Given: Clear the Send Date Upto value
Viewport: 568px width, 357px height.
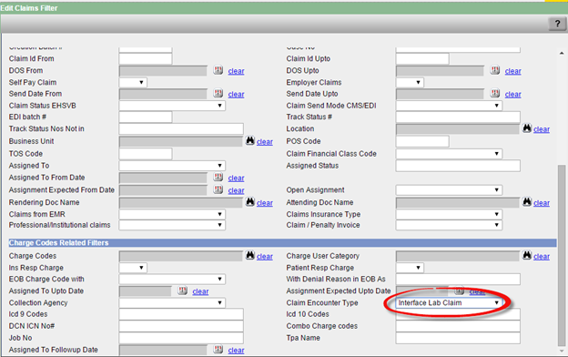Looking at the screenshot, I should tap(513, 94).
